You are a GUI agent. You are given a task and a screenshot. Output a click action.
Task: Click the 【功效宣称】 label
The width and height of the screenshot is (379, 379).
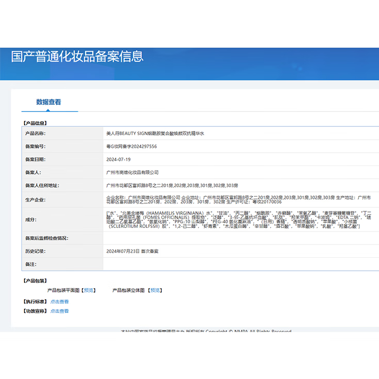(35, 311)
